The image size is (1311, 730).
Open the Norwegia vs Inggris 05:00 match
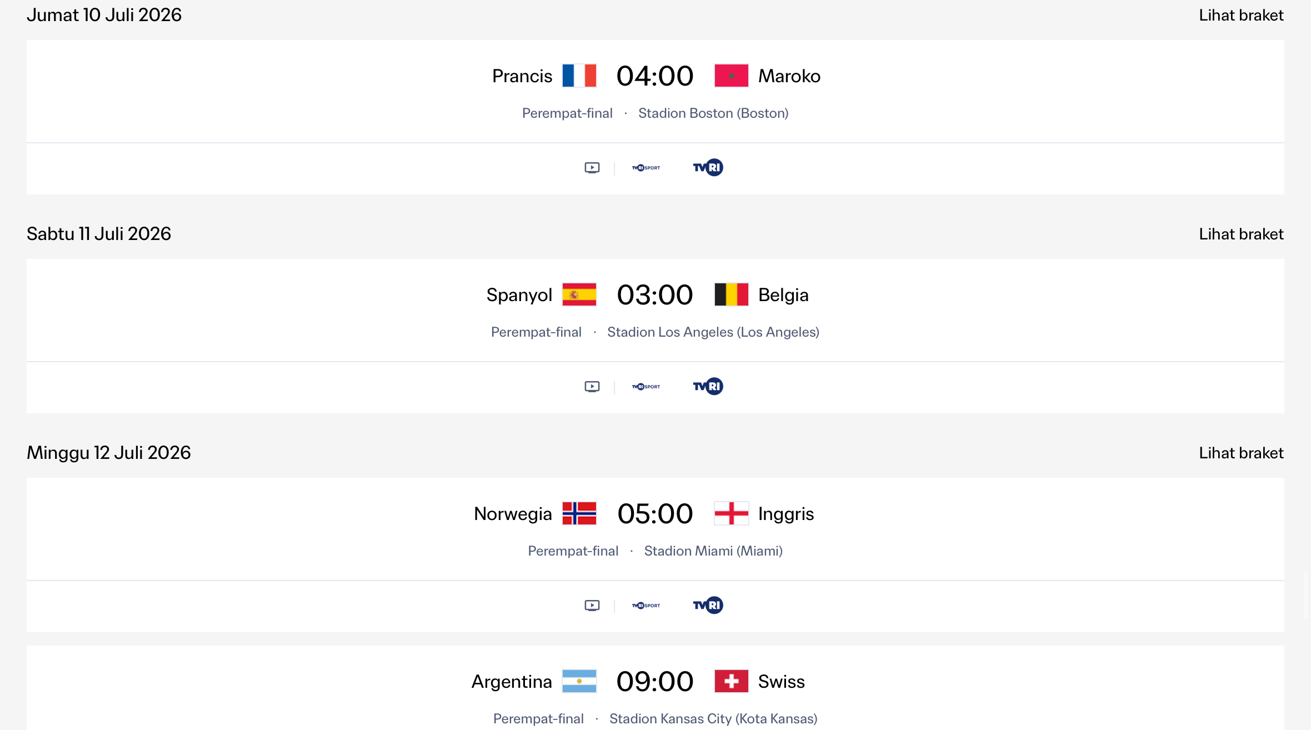coord(655,529)
